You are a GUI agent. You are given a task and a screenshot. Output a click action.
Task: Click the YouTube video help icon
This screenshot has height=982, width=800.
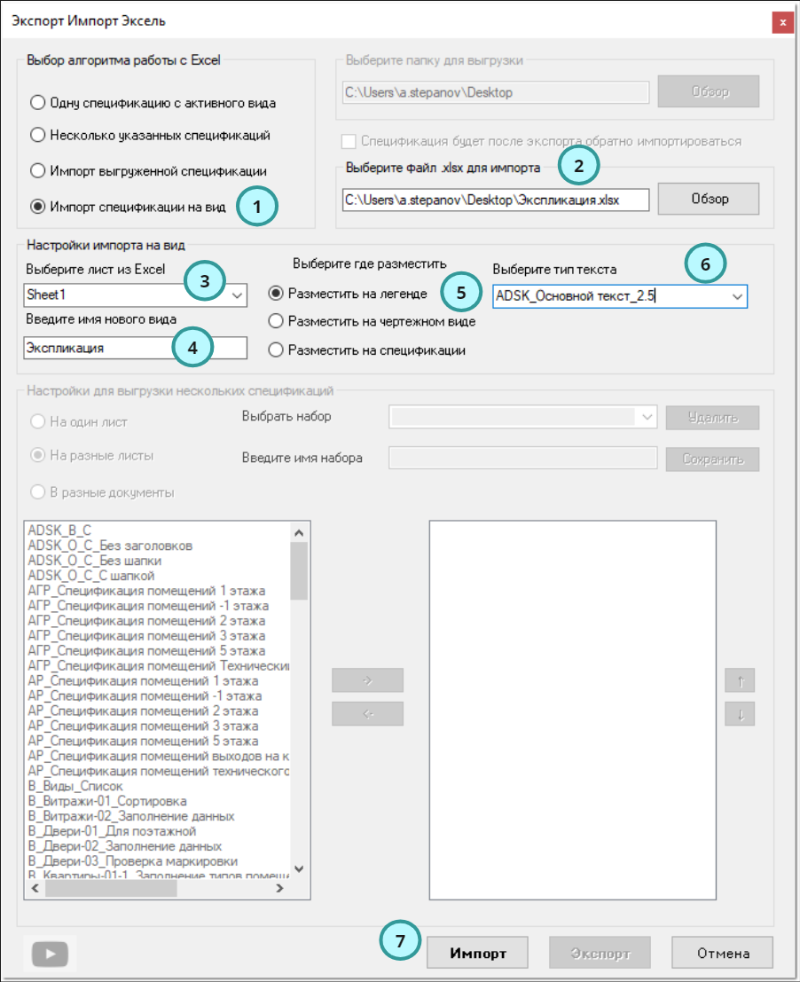[x=50, y=954]
